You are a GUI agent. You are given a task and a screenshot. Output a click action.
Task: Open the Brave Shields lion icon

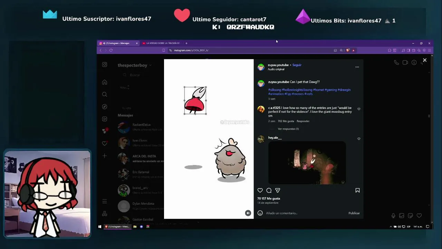348,50
